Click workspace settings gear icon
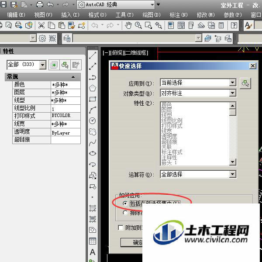This screenshot has height=262, width=262. click(42, 38)
